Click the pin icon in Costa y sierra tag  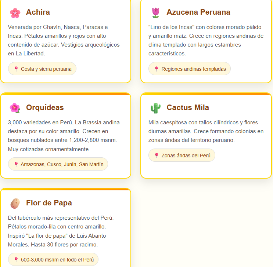(16, 69)
